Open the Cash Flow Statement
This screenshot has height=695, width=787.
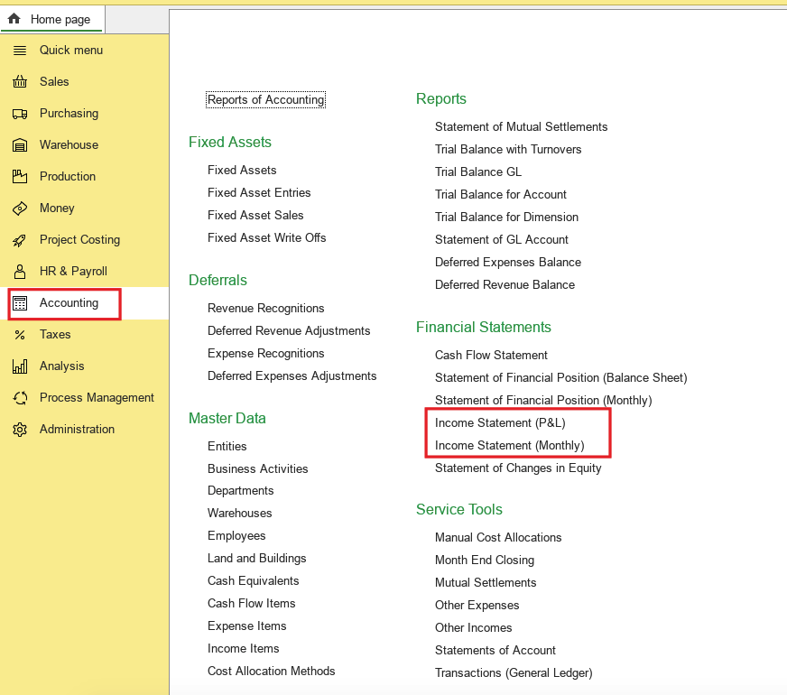491,355
